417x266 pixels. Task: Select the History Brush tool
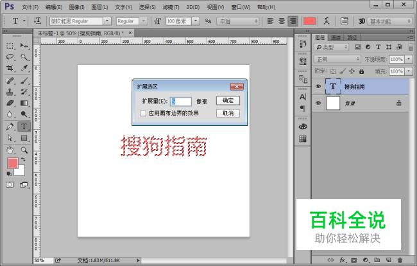pos(24,92)
